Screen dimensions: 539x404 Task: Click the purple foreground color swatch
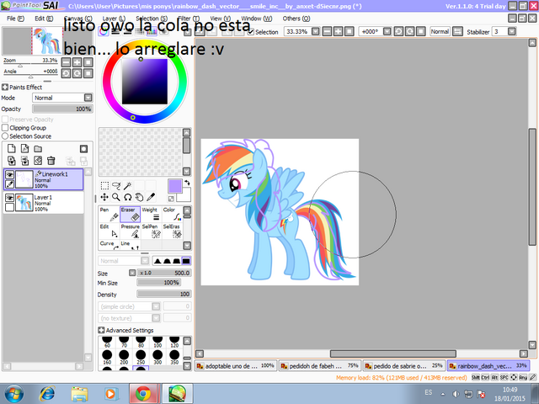pyautogui.click(x=174, y=186)
